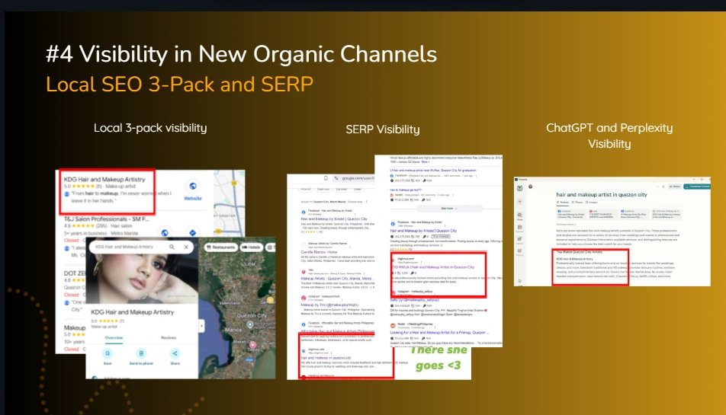The height and width of the screenshot is (415, 726).
Task: Click the Send to phone icon
Action: pos(141,353)
